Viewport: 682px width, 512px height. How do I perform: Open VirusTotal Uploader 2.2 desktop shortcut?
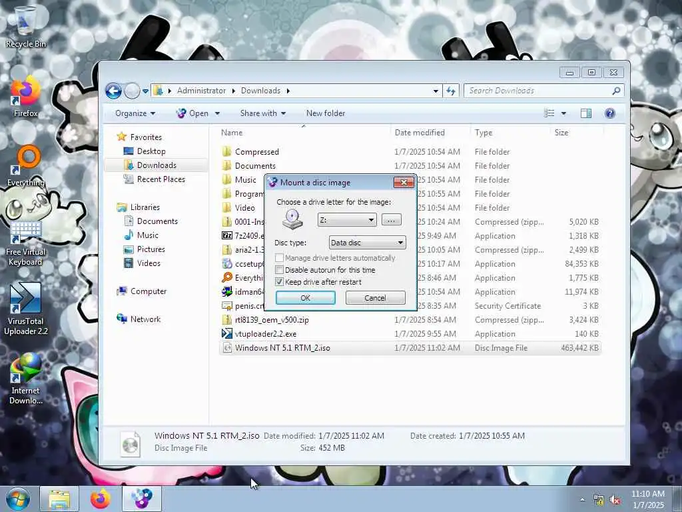point(25,309)
